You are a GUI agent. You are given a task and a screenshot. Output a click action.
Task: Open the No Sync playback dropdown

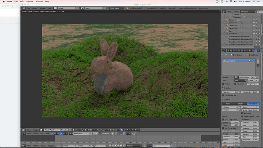point(134,146)
